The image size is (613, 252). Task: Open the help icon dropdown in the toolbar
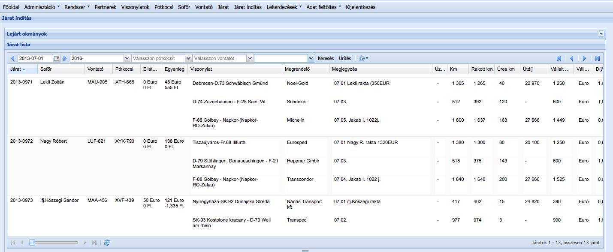tap(363, 58)
